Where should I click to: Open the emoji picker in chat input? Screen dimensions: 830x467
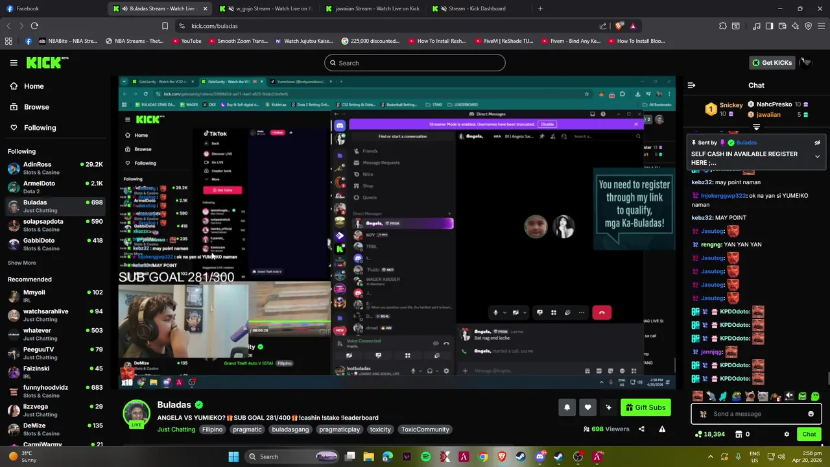811,414
